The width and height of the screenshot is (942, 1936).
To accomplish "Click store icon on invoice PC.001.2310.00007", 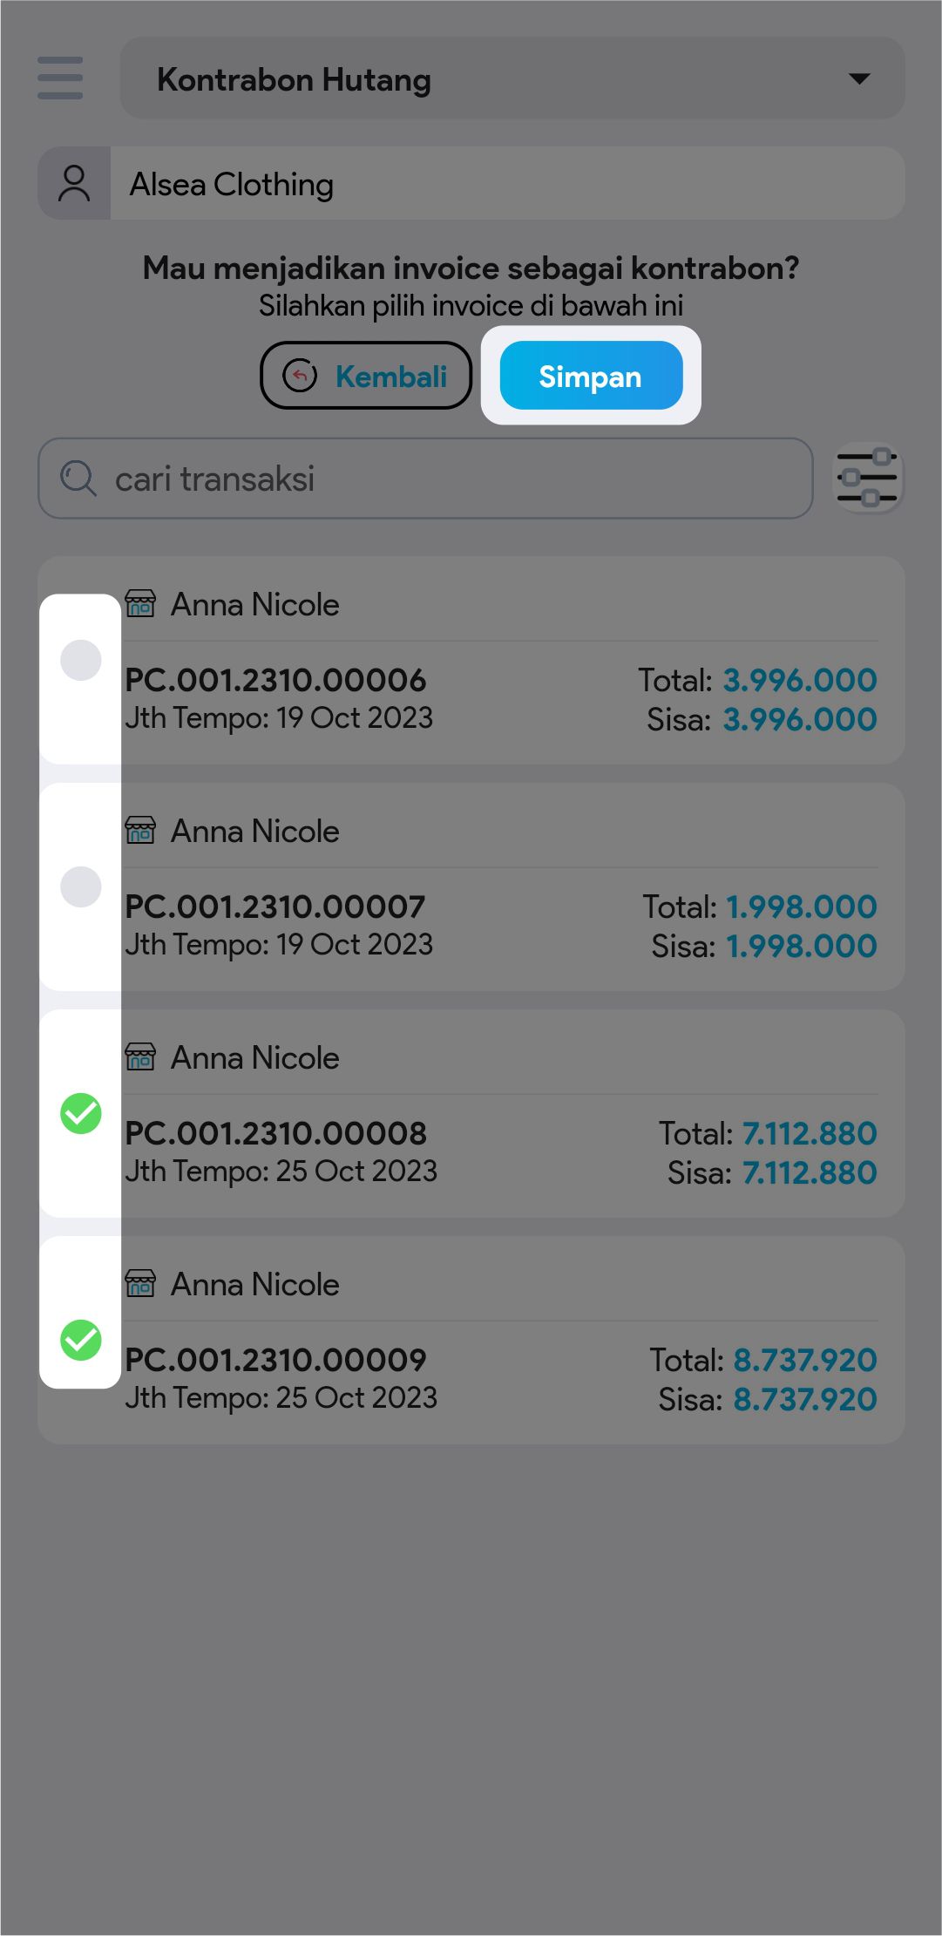I will (x=140, y=830).
